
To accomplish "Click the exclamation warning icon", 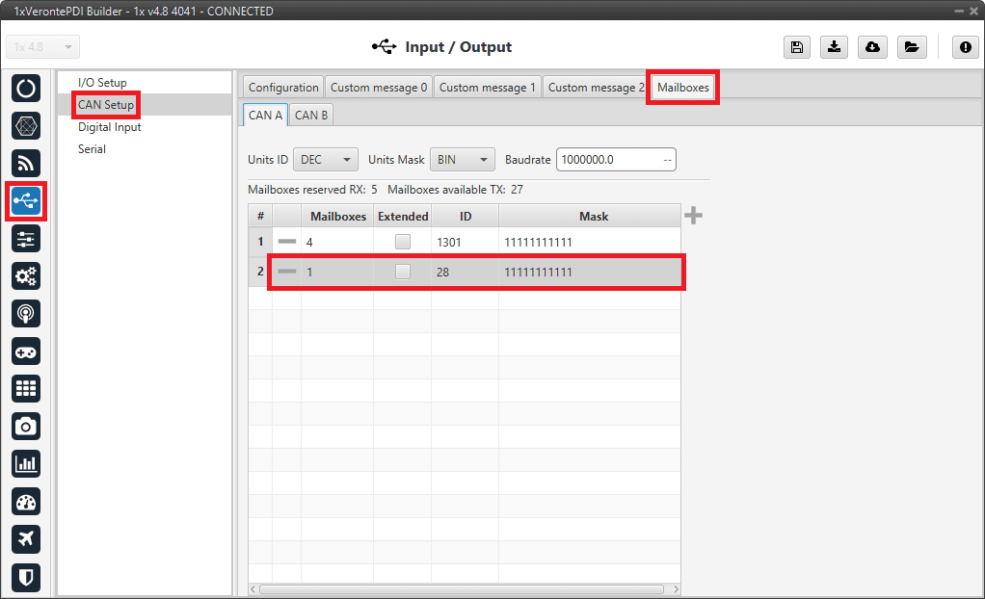I will (965, 47).
